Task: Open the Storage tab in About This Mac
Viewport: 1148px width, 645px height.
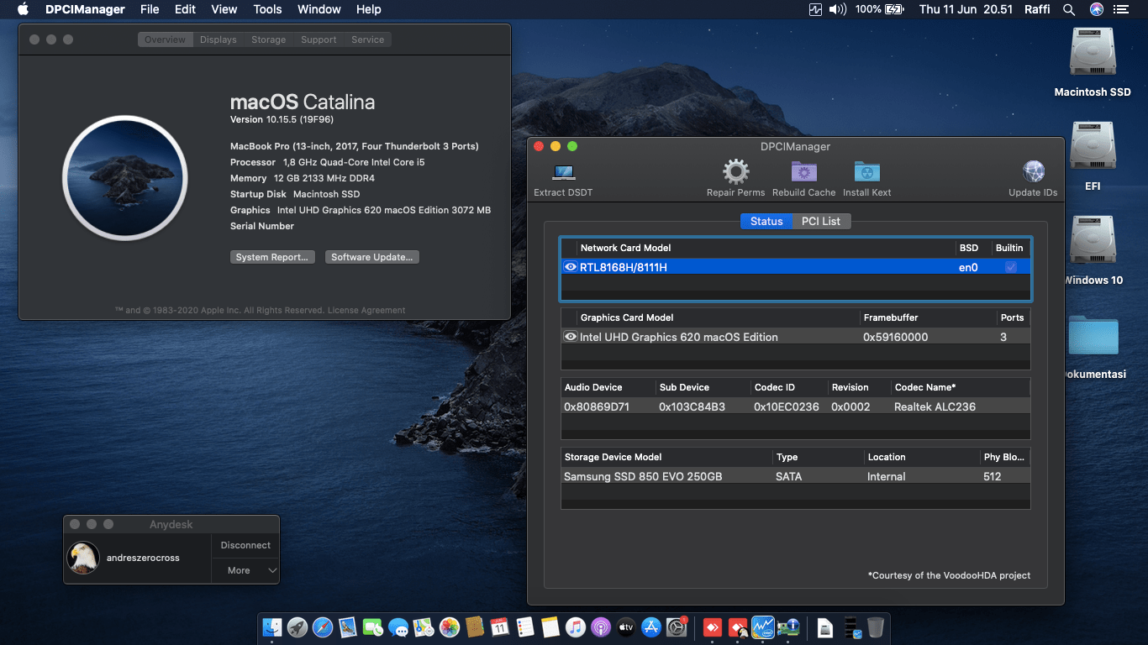Action: click(268, 39)
